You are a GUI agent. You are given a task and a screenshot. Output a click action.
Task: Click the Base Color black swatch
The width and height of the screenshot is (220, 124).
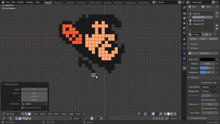pyautogui.click(x=207, y=59)
